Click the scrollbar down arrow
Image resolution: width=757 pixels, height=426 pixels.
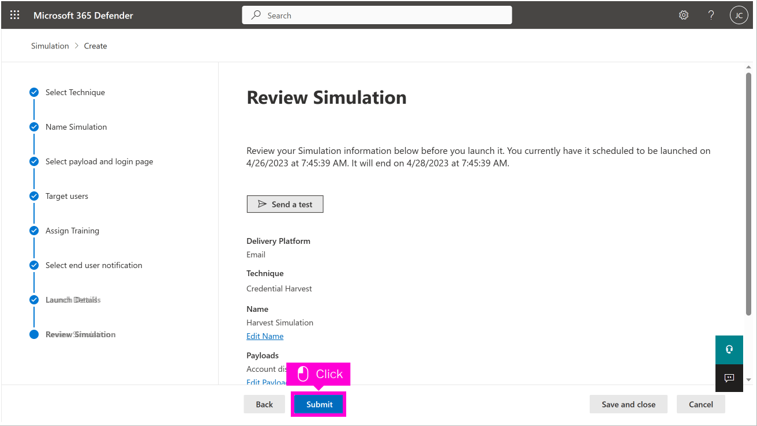[749, 379]
